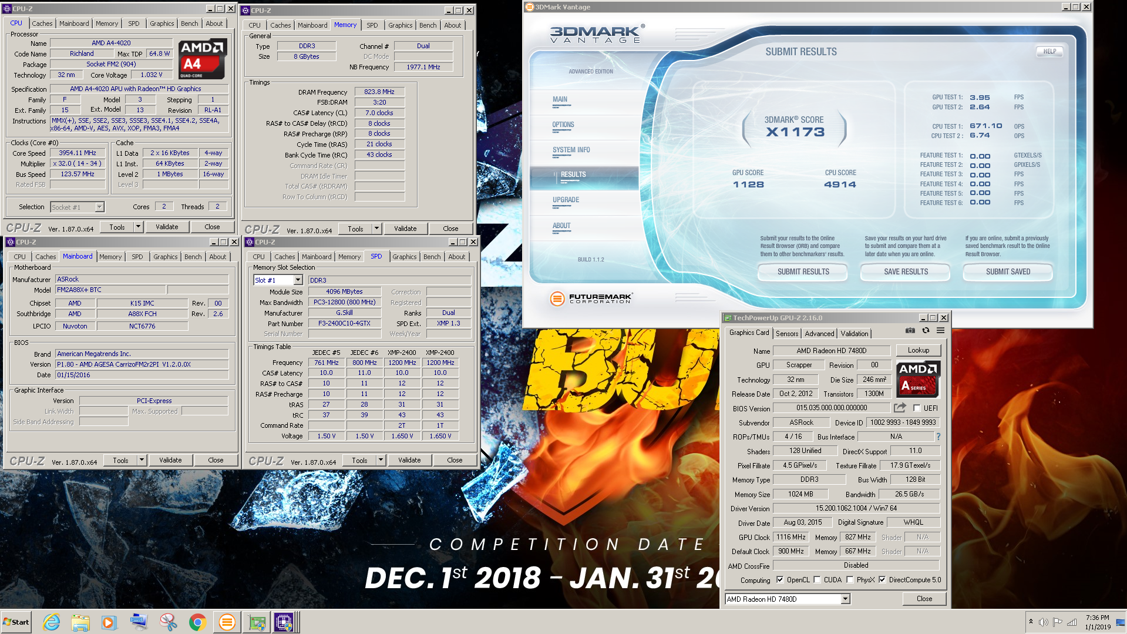The height and width of the screenshot is (634, 1127).
Task: Click SUBMIT RESULTS button in 3DMark
Action: coord(803,272)
